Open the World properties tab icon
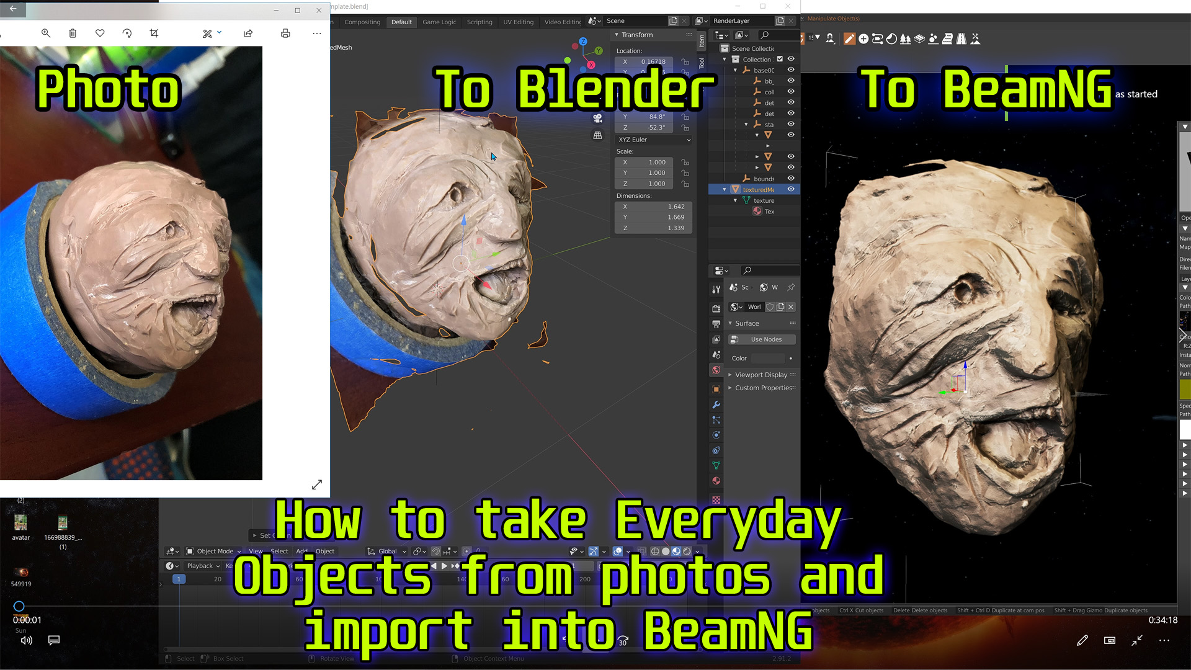 pos(716,370)
